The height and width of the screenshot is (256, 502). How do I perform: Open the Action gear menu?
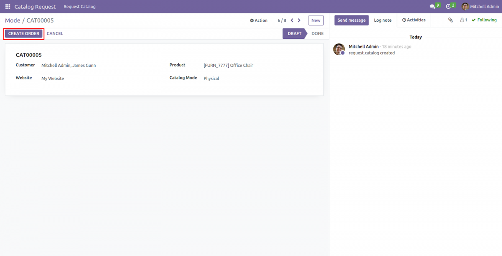pyautogui.click(x=259, y=20)
